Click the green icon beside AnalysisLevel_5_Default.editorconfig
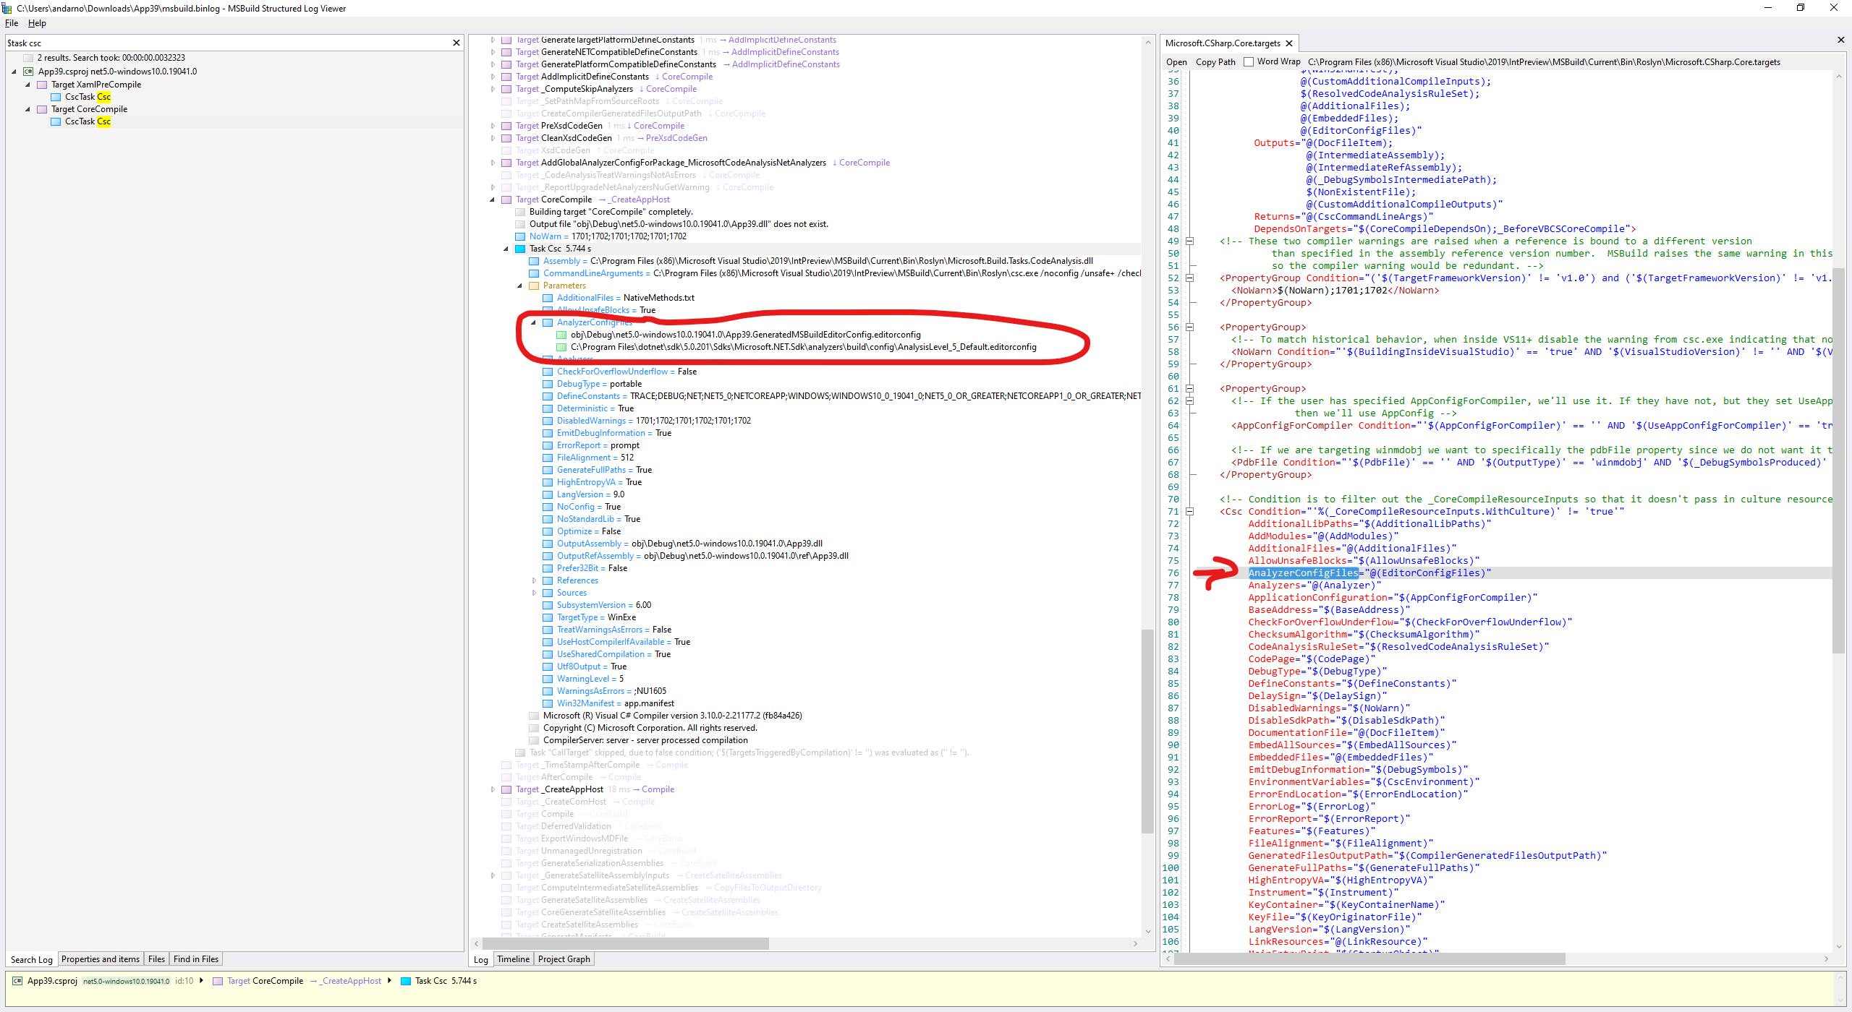This screenshot has width=1852, height=1012. (561, 347)
